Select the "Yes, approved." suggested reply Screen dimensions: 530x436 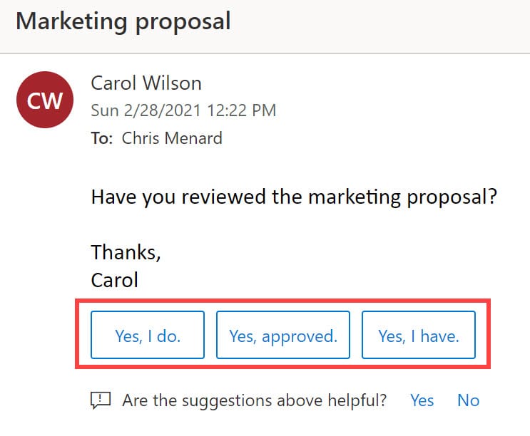282,335
